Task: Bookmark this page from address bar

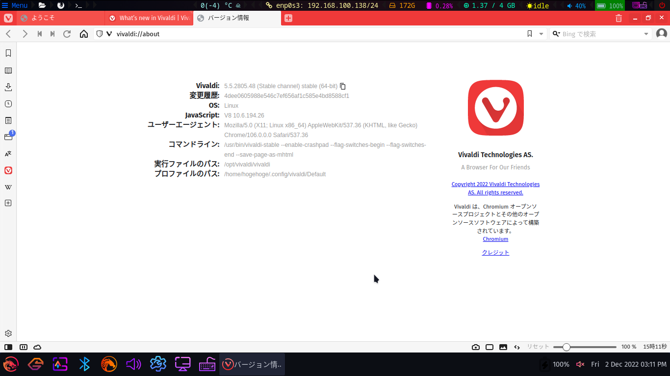Action: point(530,34)
